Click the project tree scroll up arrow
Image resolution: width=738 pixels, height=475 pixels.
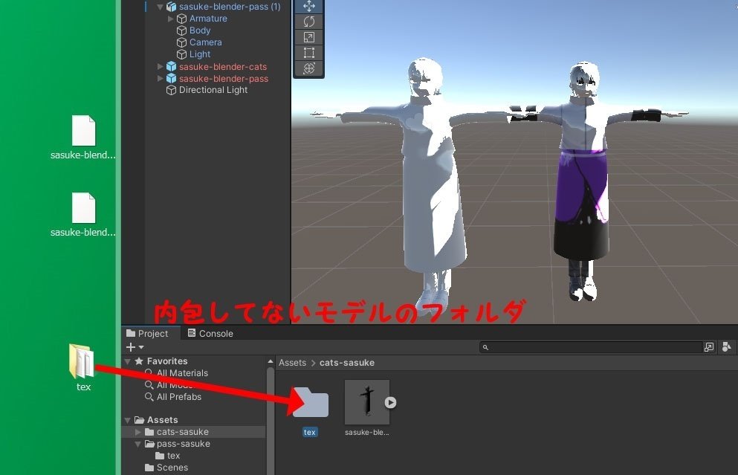pyautogui.click(x=271, y=361)
